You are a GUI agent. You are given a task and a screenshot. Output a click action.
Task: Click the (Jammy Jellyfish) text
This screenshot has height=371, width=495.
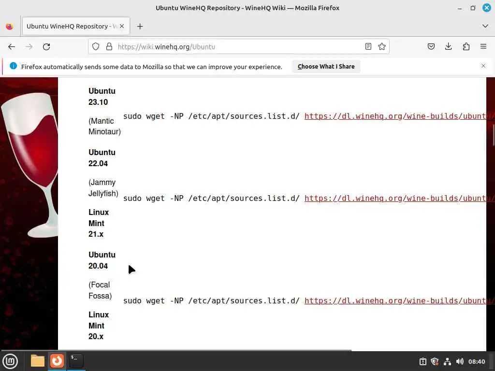(103, 188)
